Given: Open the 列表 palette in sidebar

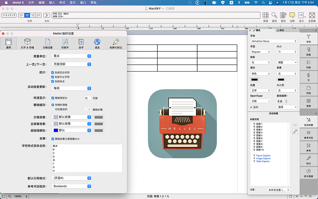Looking at the screenshot, I should [x=308, y=64].
